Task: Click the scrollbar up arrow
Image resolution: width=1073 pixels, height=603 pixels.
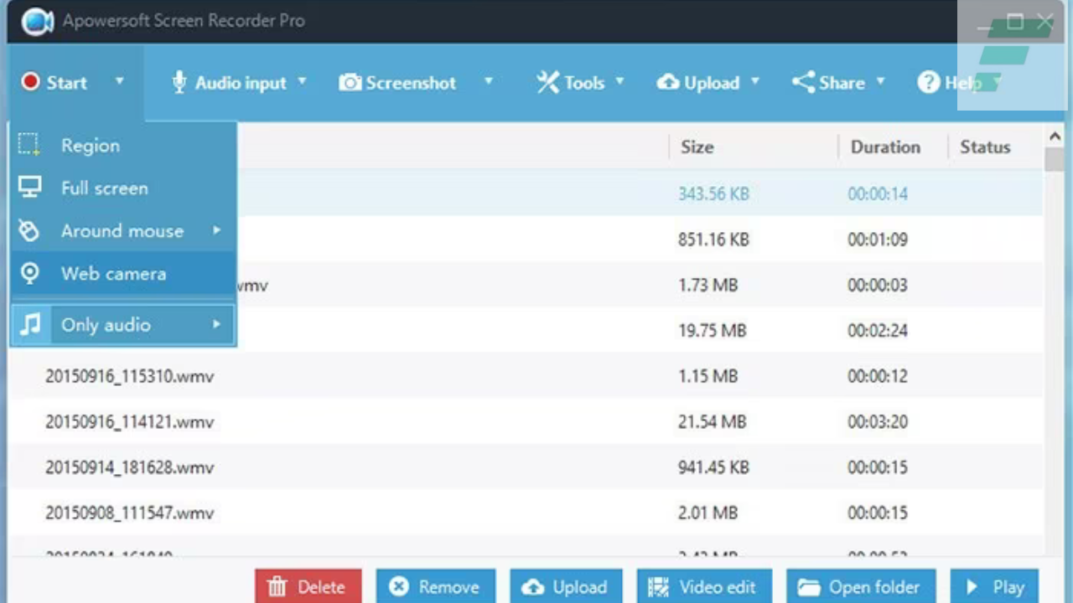Action: click(1055, 137)
